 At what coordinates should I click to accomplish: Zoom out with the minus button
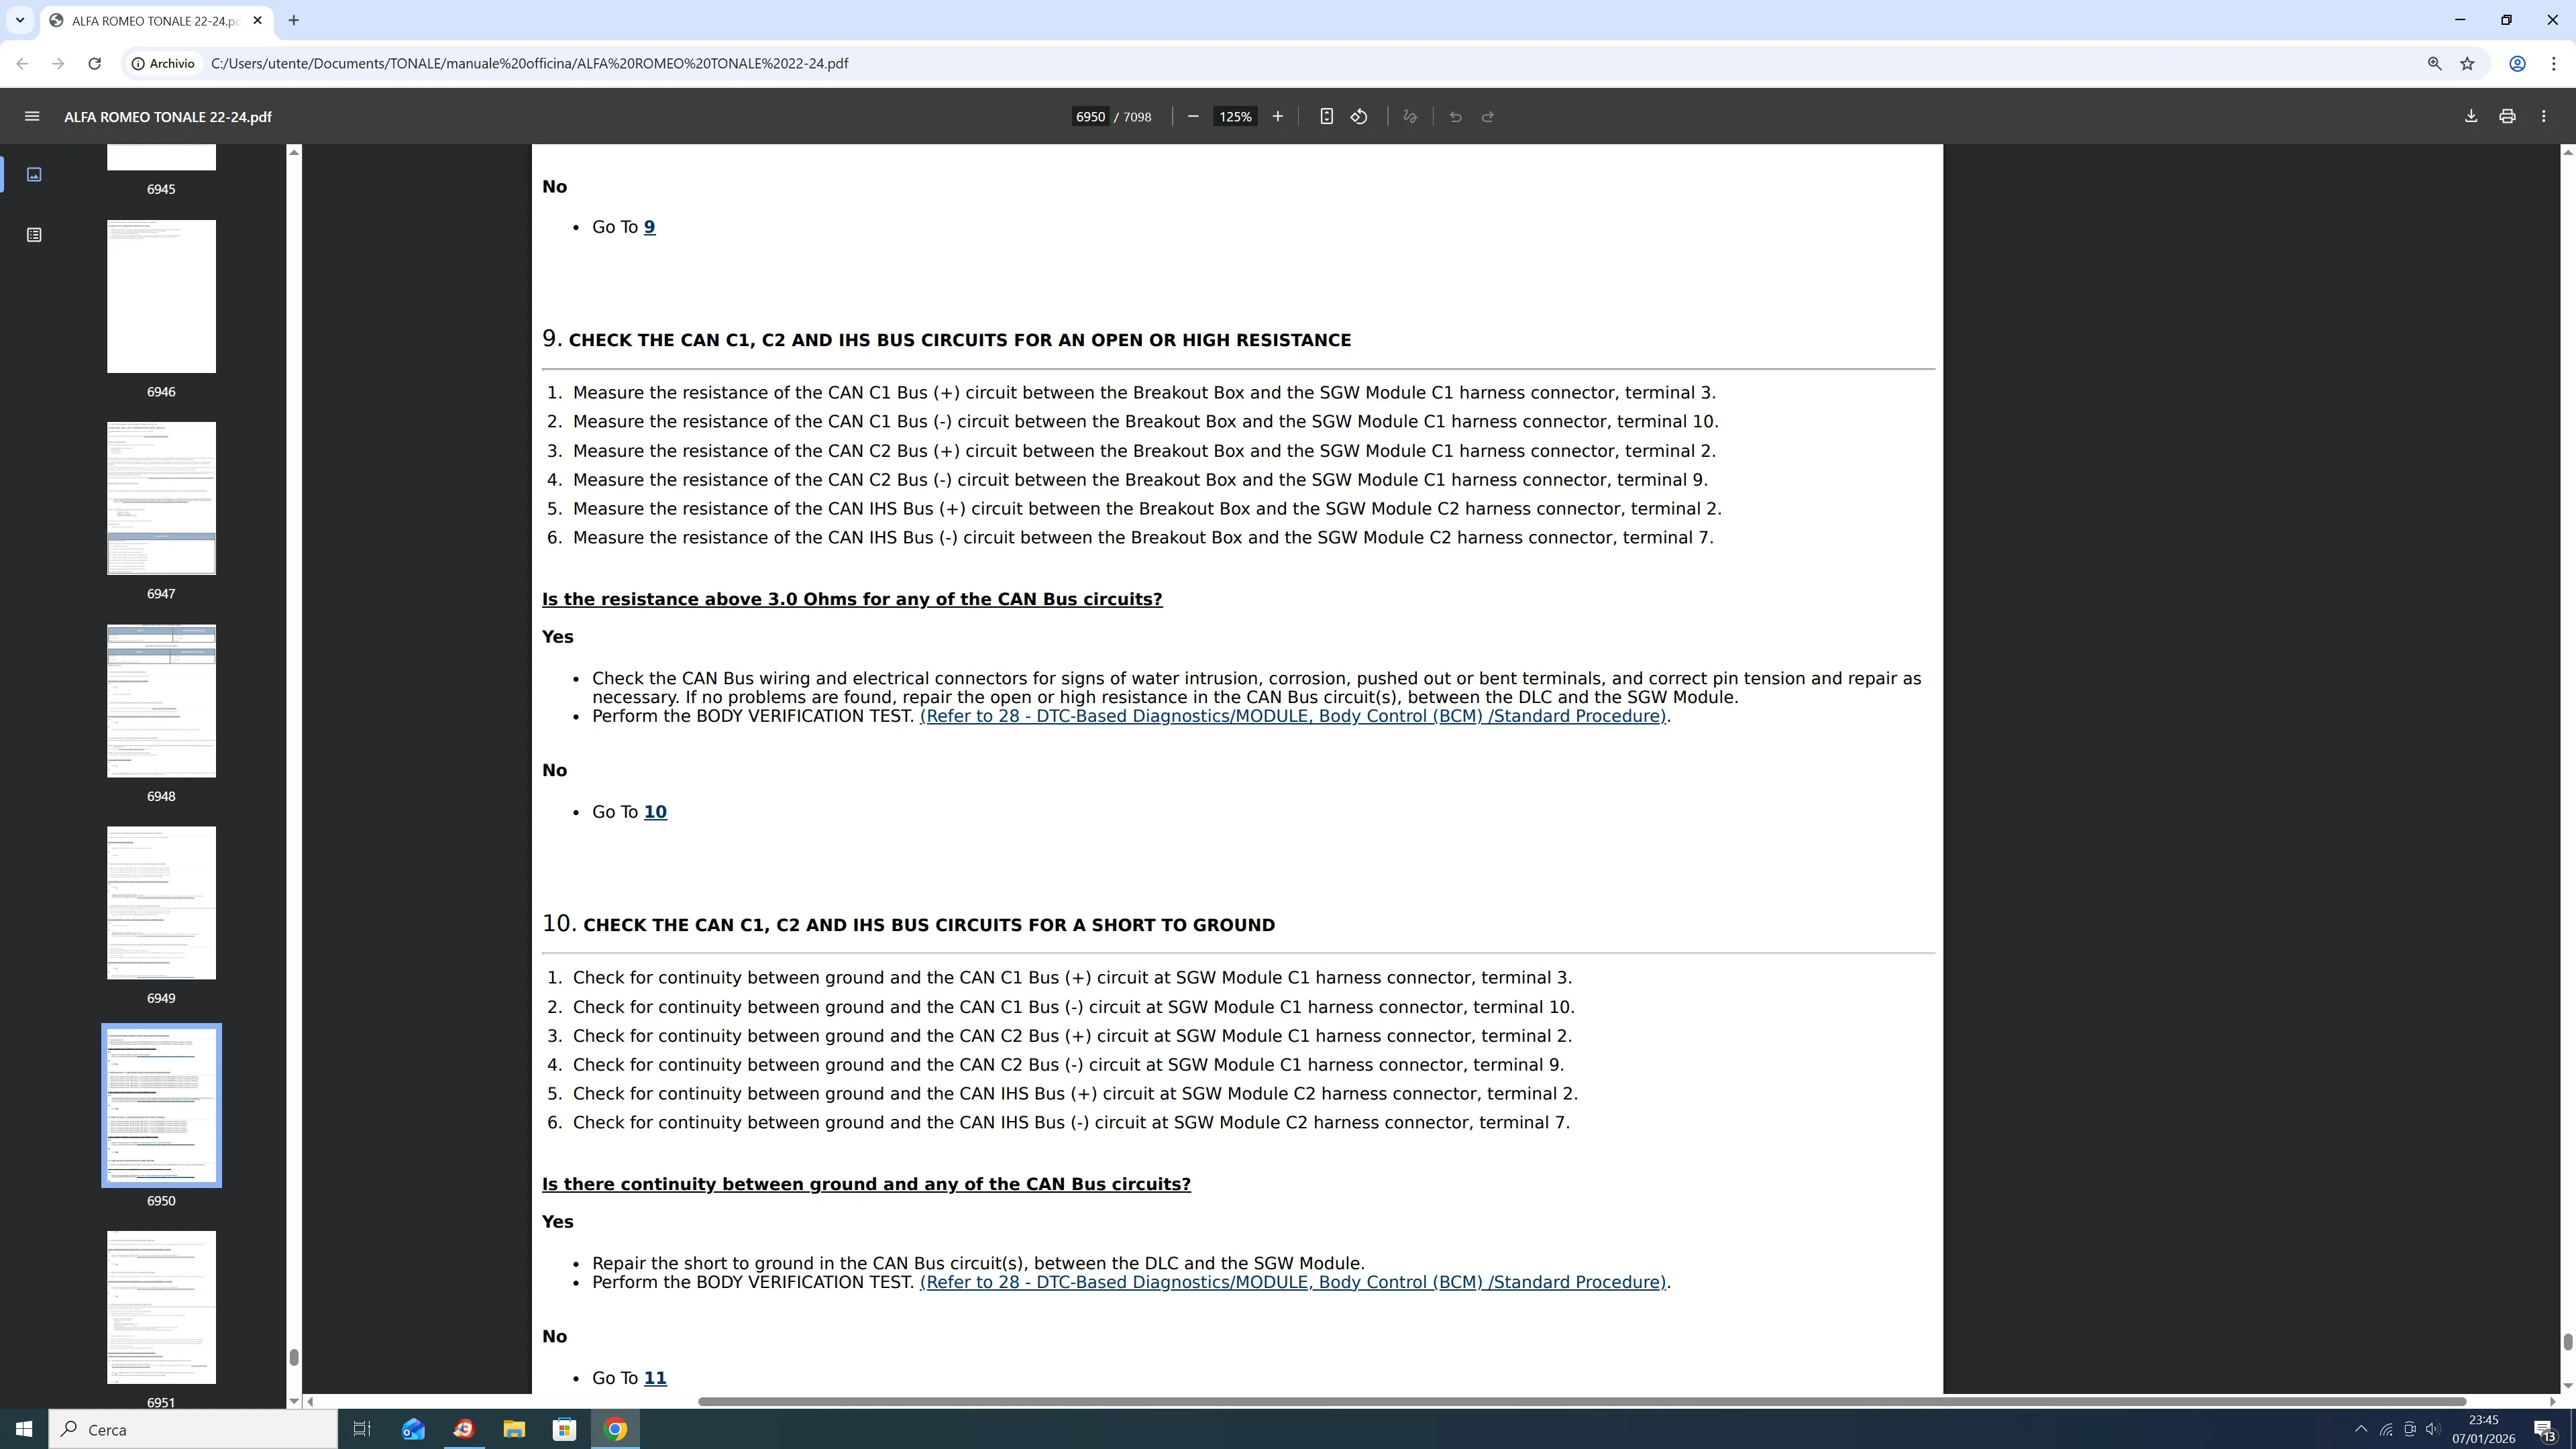coord(1192,117)
